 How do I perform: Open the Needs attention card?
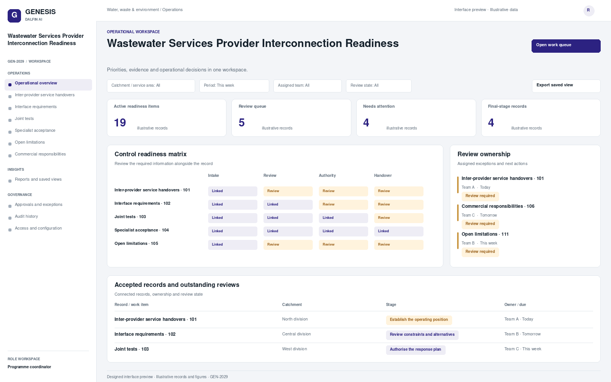pos(416,118)
